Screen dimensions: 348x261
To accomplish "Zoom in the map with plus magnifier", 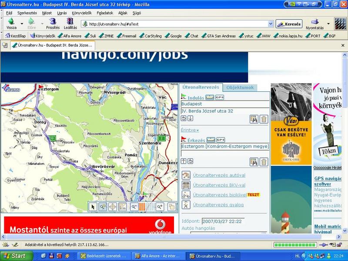I will point(160,207).
